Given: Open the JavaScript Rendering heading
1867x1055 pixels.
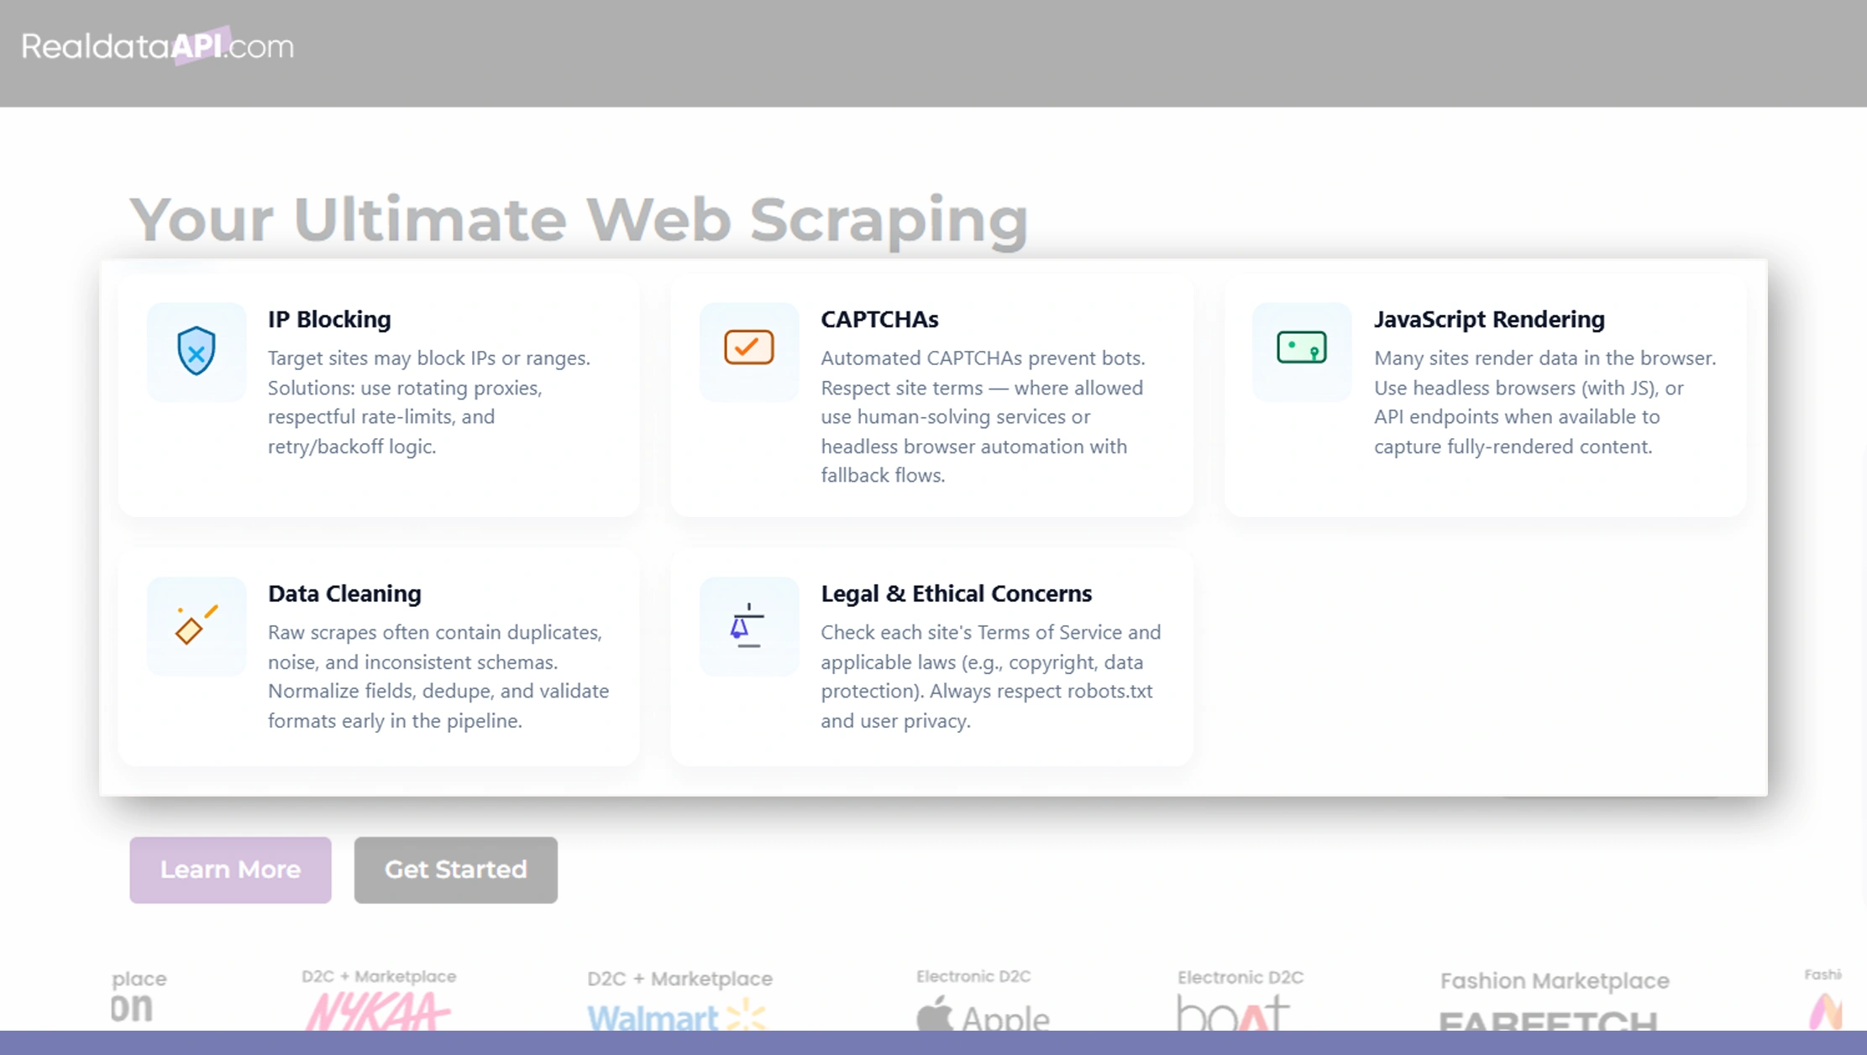Looking at the screenshot, I should [x=1488, y=320].
